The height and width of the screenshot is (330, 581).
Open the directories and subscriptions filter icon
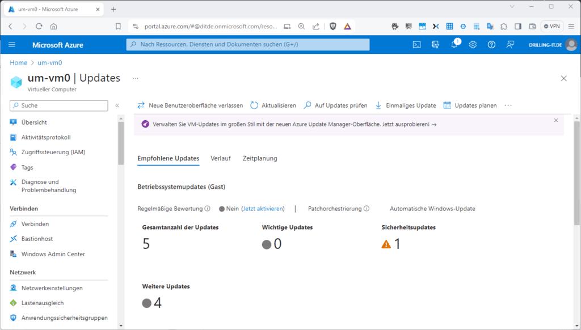[x=435, y=45]
